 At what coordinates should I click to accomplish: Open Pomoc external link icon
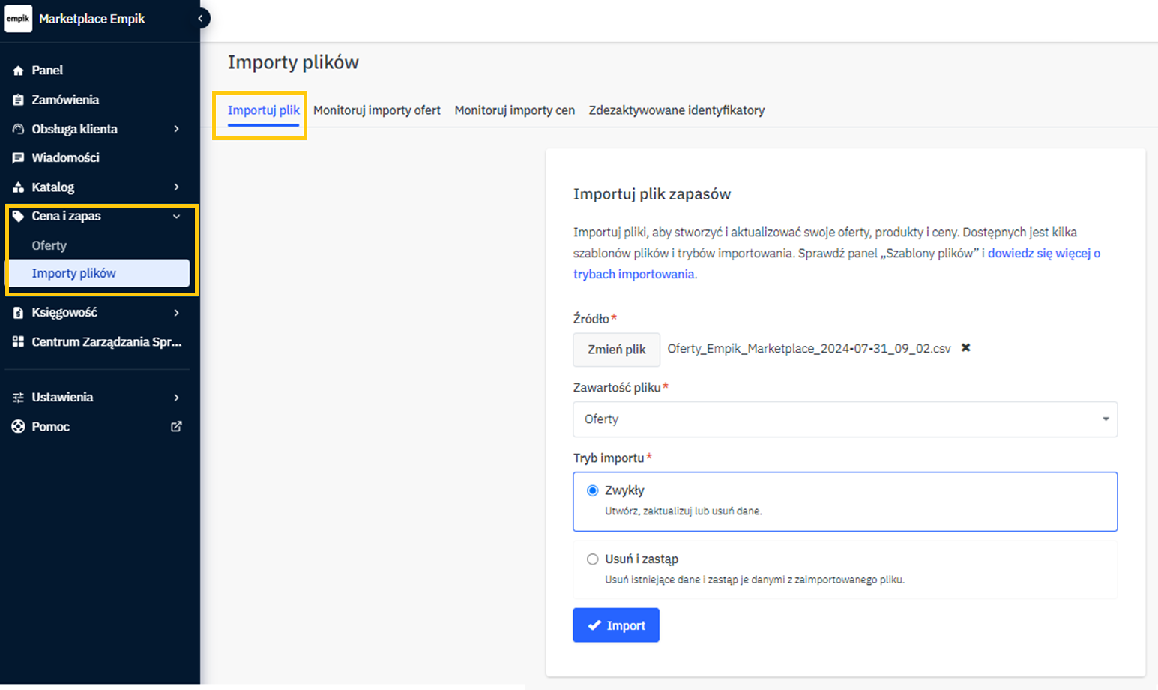176,427
